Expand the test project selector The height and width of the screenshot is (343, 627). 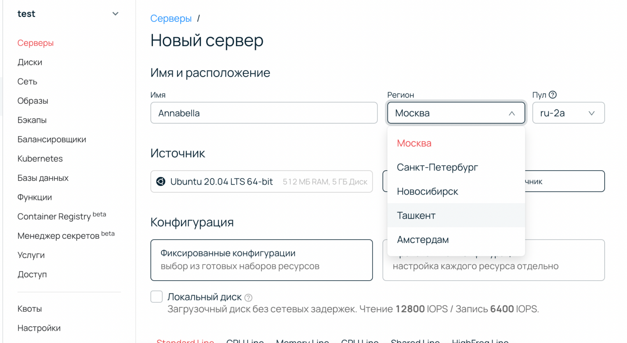tap(115, 14)
